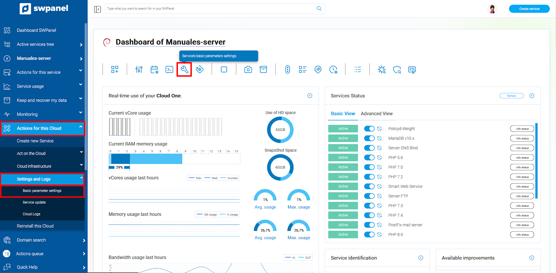Open the terminal console icon in toolbar
556x273 pixels.
[x=169, y=70]
